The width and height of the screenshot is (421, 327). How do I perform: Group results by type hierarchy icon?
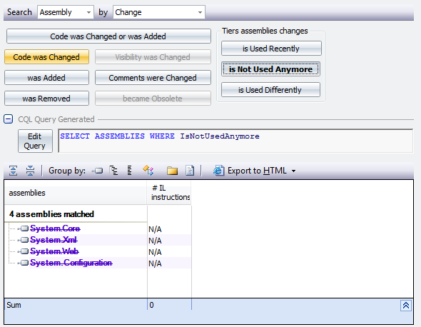point(148,171)
